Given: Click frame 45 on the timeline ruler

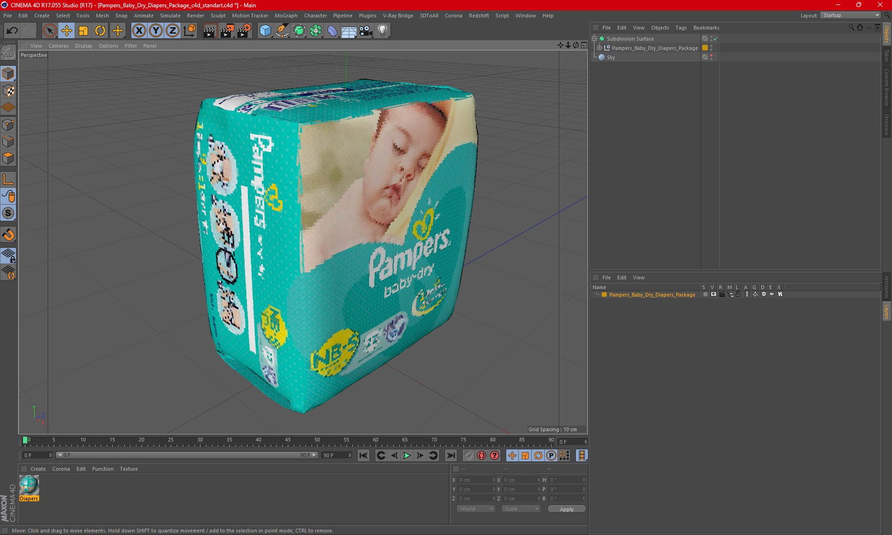Looking at the screenshot, I should click(x=287, y=440).
